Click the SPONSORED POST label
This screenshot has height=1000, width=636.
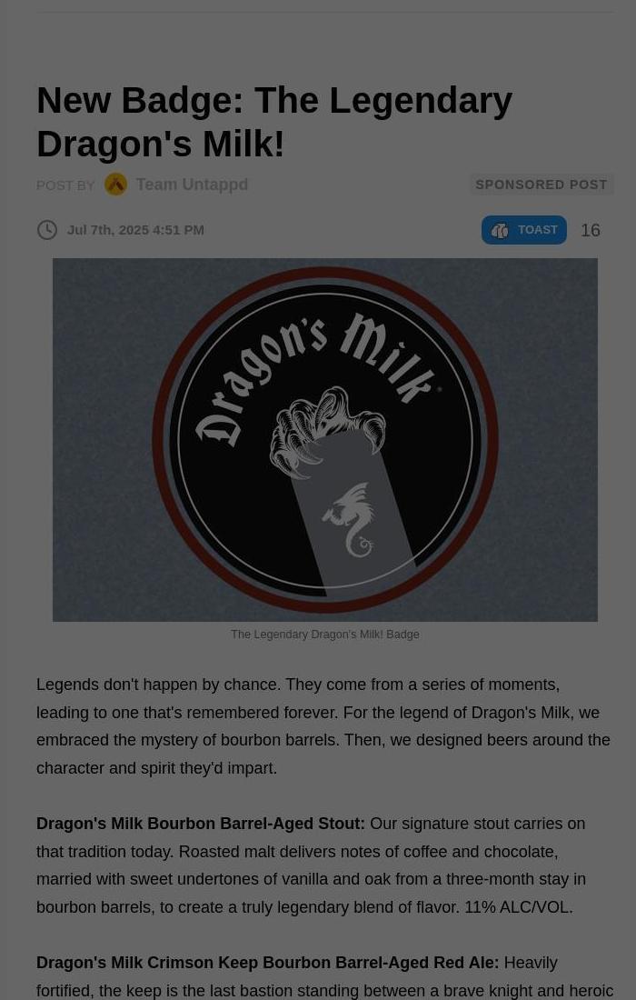(542, 185)
